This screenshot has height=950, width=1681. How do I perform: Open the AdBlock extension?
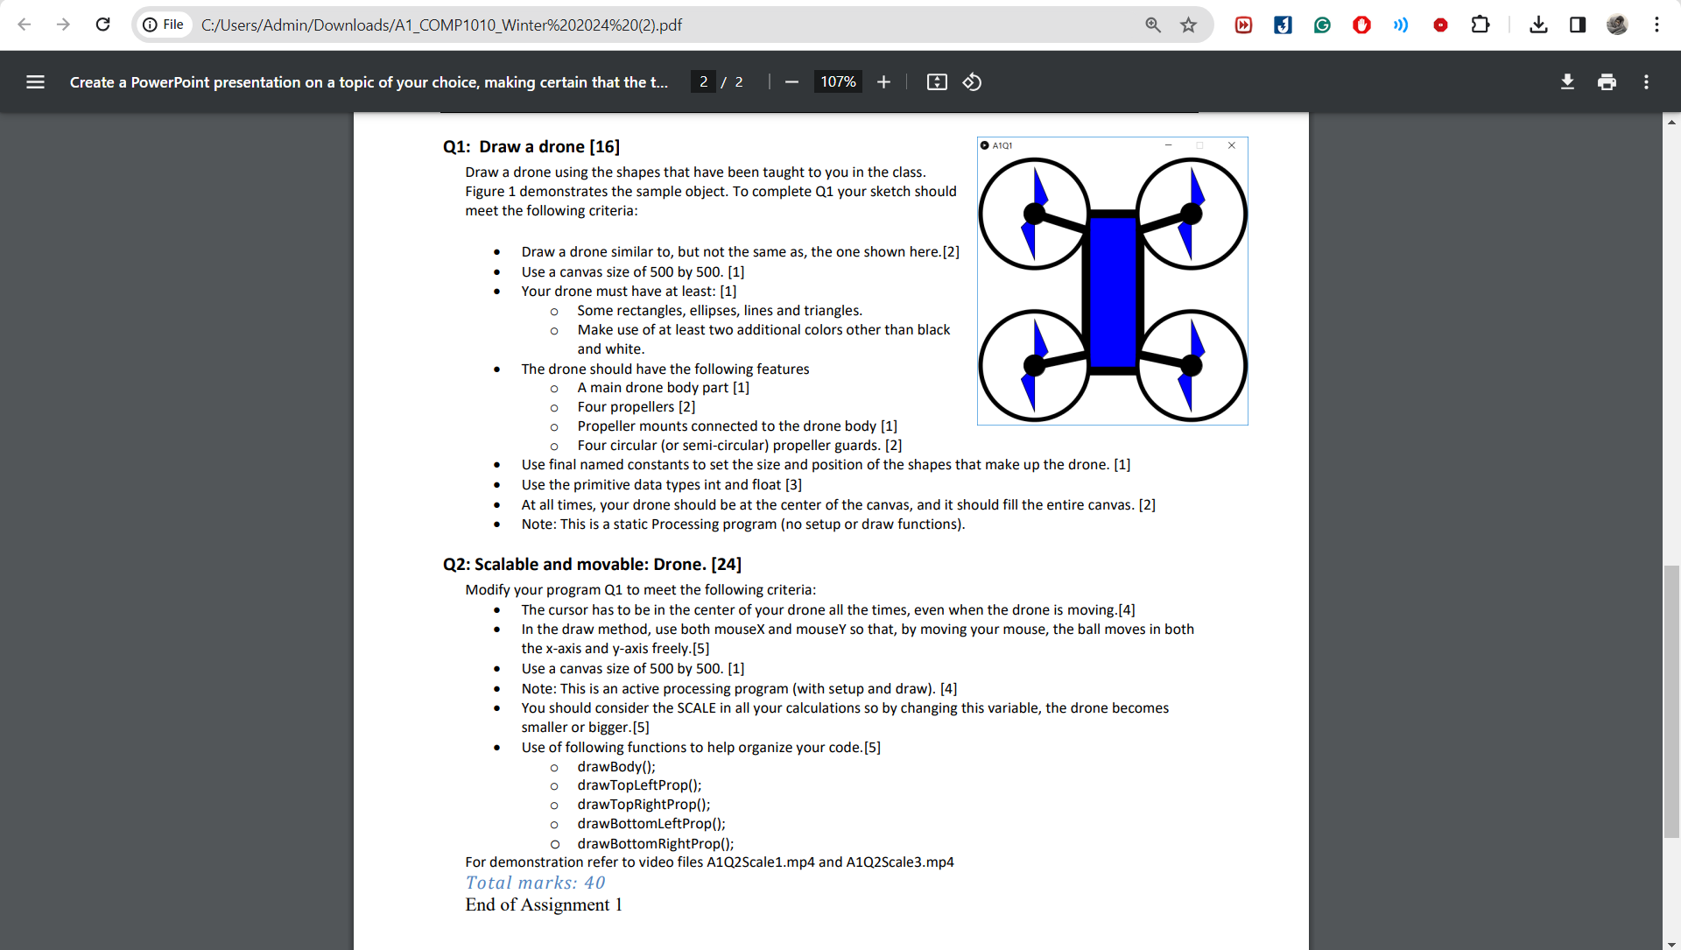1361,25
